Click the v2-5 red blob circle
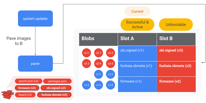 point(111,64)
